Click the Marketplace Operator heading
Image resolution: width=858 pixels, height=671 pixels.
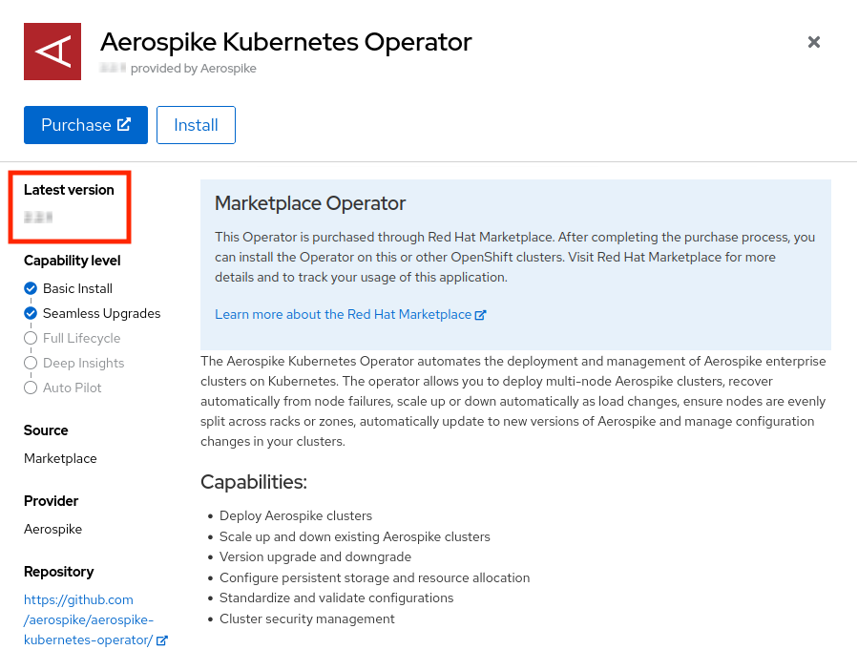(x=310, y=203)
